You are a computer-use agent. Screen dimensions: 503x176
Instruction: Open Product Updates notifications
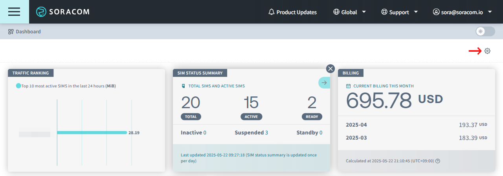click(x=292, y=12)
